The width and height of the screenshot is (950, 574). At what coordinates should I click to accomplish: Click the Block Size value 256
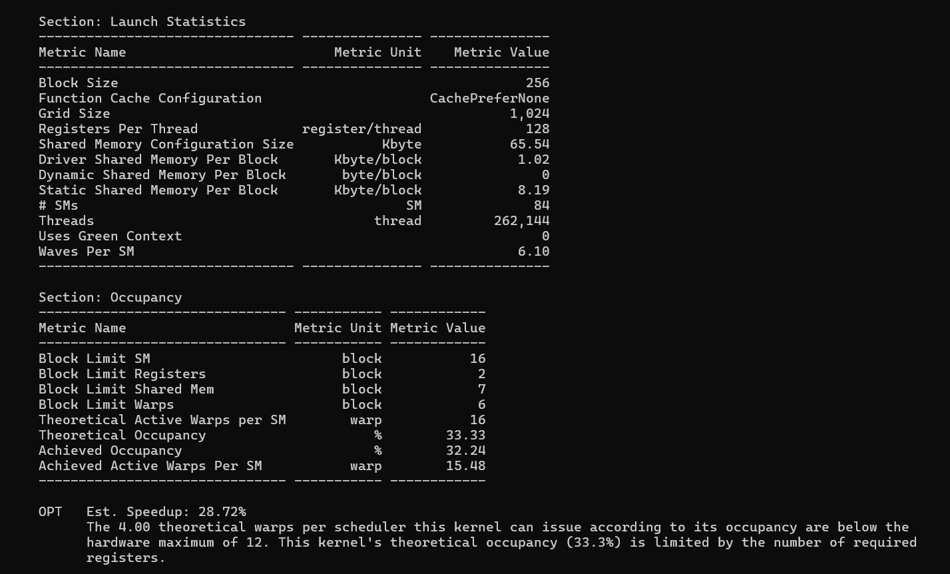pyautogui.click(x=537, y=83)
